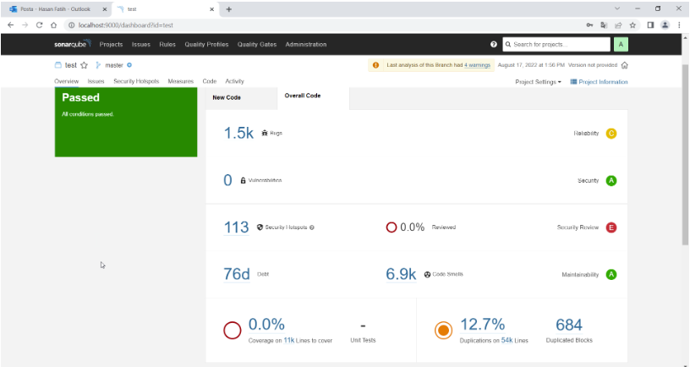Open the 4 warnings link
Viewport: 690px width, 367px height.
(x=477, y=65)
